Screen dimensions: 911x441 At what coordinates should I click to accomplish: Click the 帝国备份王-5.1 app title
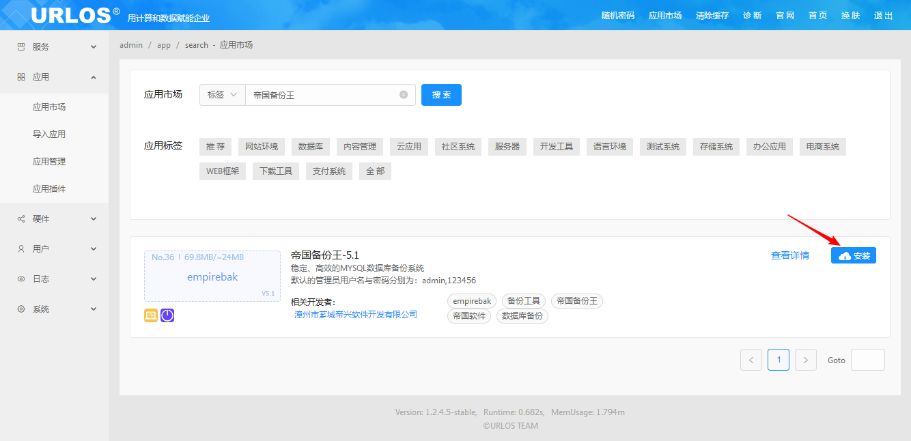tap(325, 255)
